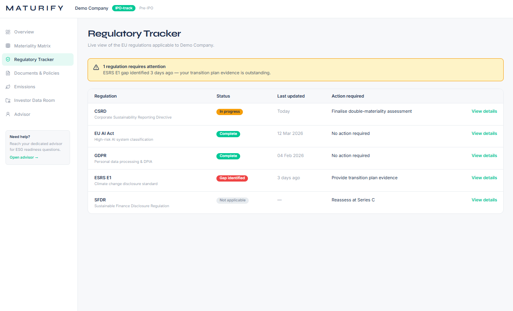This screenshot has height=311, width=513.
Task: Click the Not applicable status badge
Action: pyautogui.click(x=233, y=201)
